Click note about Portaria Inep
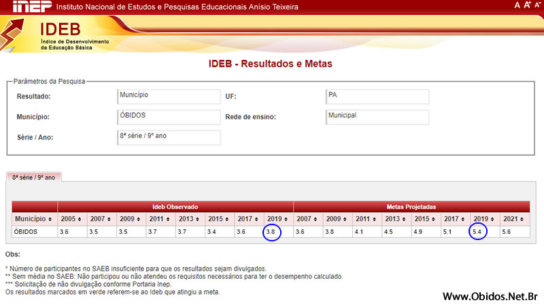 88,284
